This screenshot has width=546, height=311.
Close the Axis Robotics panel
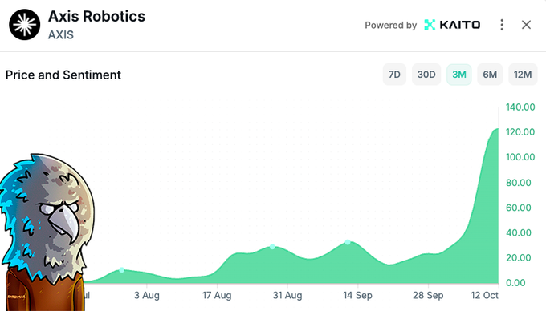click(x=526, y=25)
